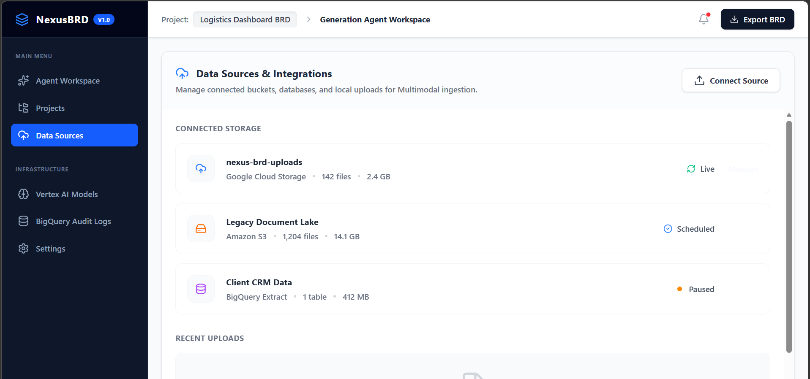Click the Logistics Dashboard BRD project chip
810x379 pixels.
pos(245,19)
